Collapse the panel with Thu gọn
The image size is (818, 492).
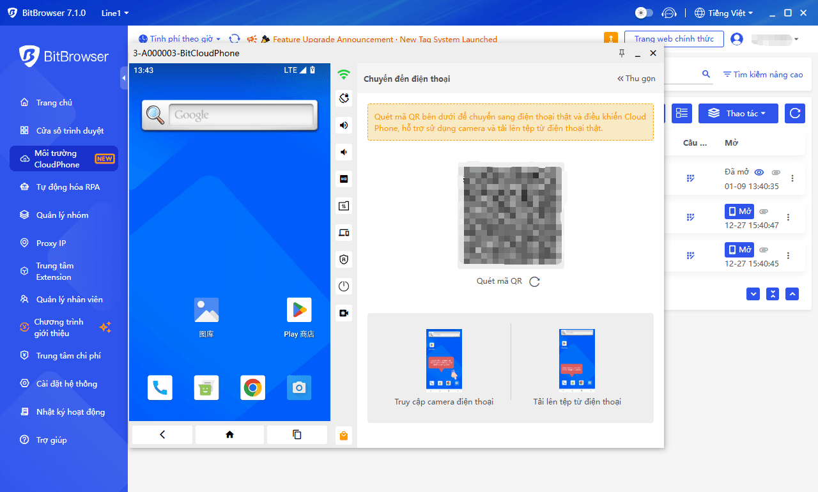coord(636,79)
